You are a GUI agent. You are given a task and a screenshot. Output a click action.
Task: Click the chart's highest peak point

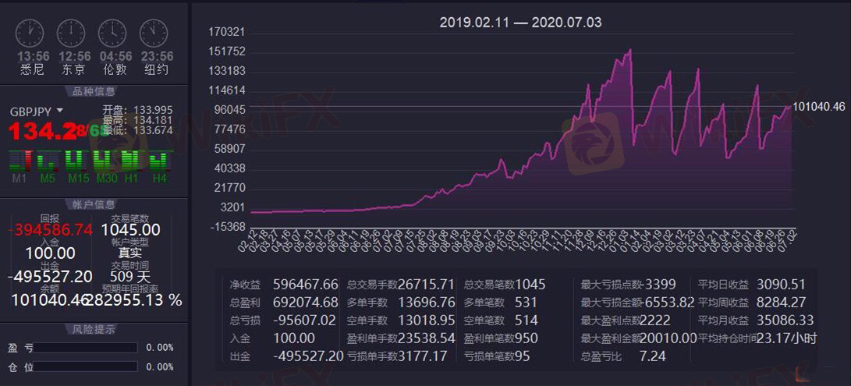coord(629,49)
